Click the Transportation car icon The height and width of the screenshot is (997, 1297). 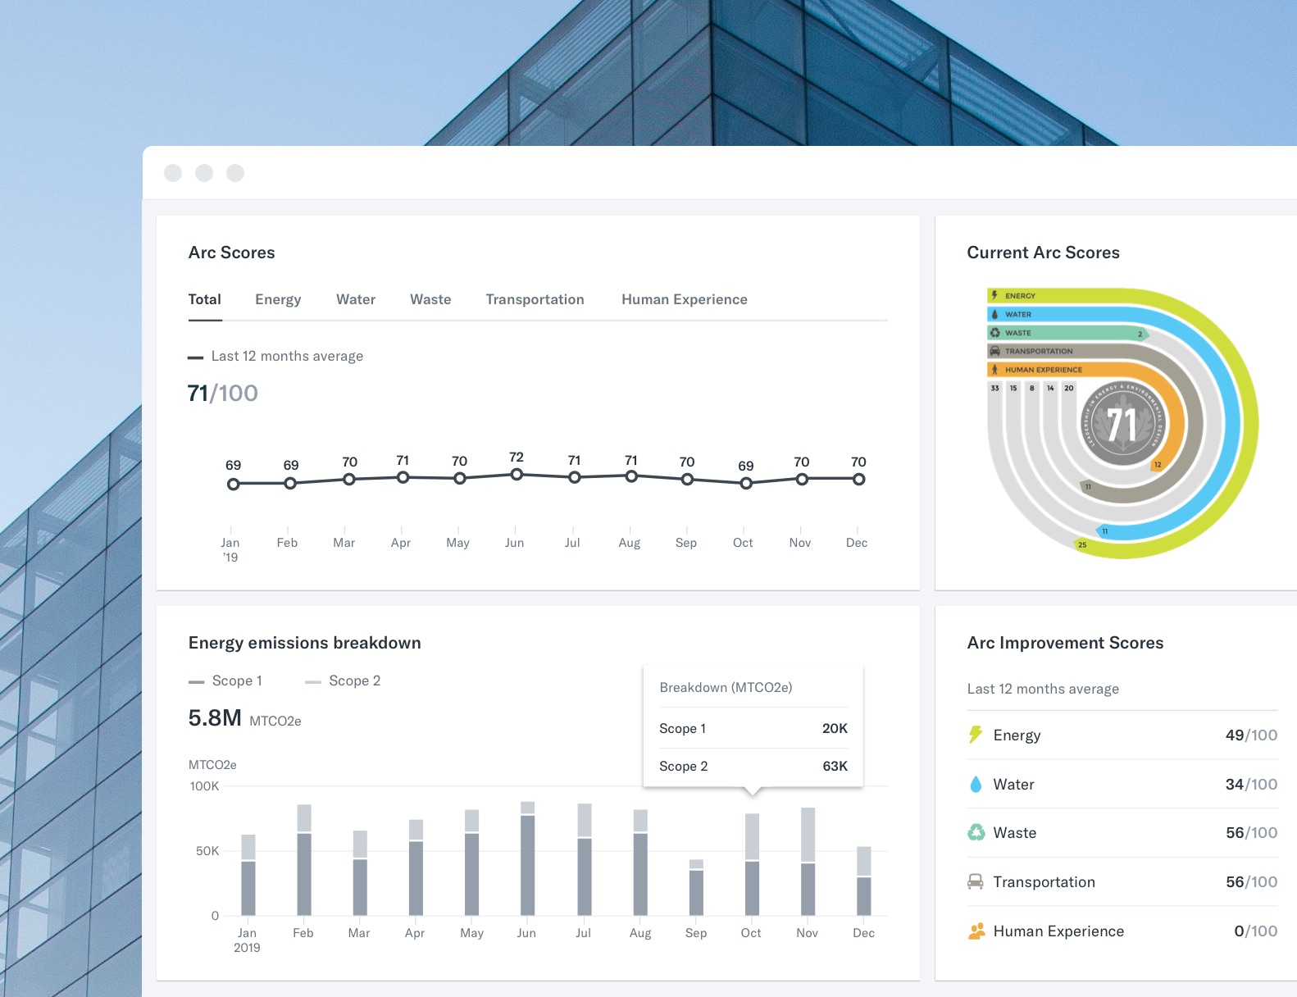click(x=975, y=881)
